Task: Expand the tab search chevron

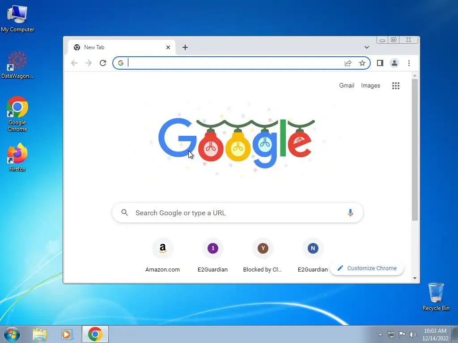Action: click(x=367, y=47)
